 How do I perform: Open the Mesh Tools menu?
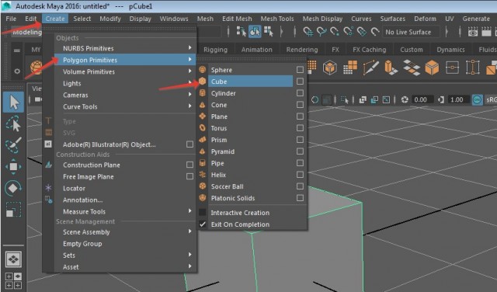point(277,19)
